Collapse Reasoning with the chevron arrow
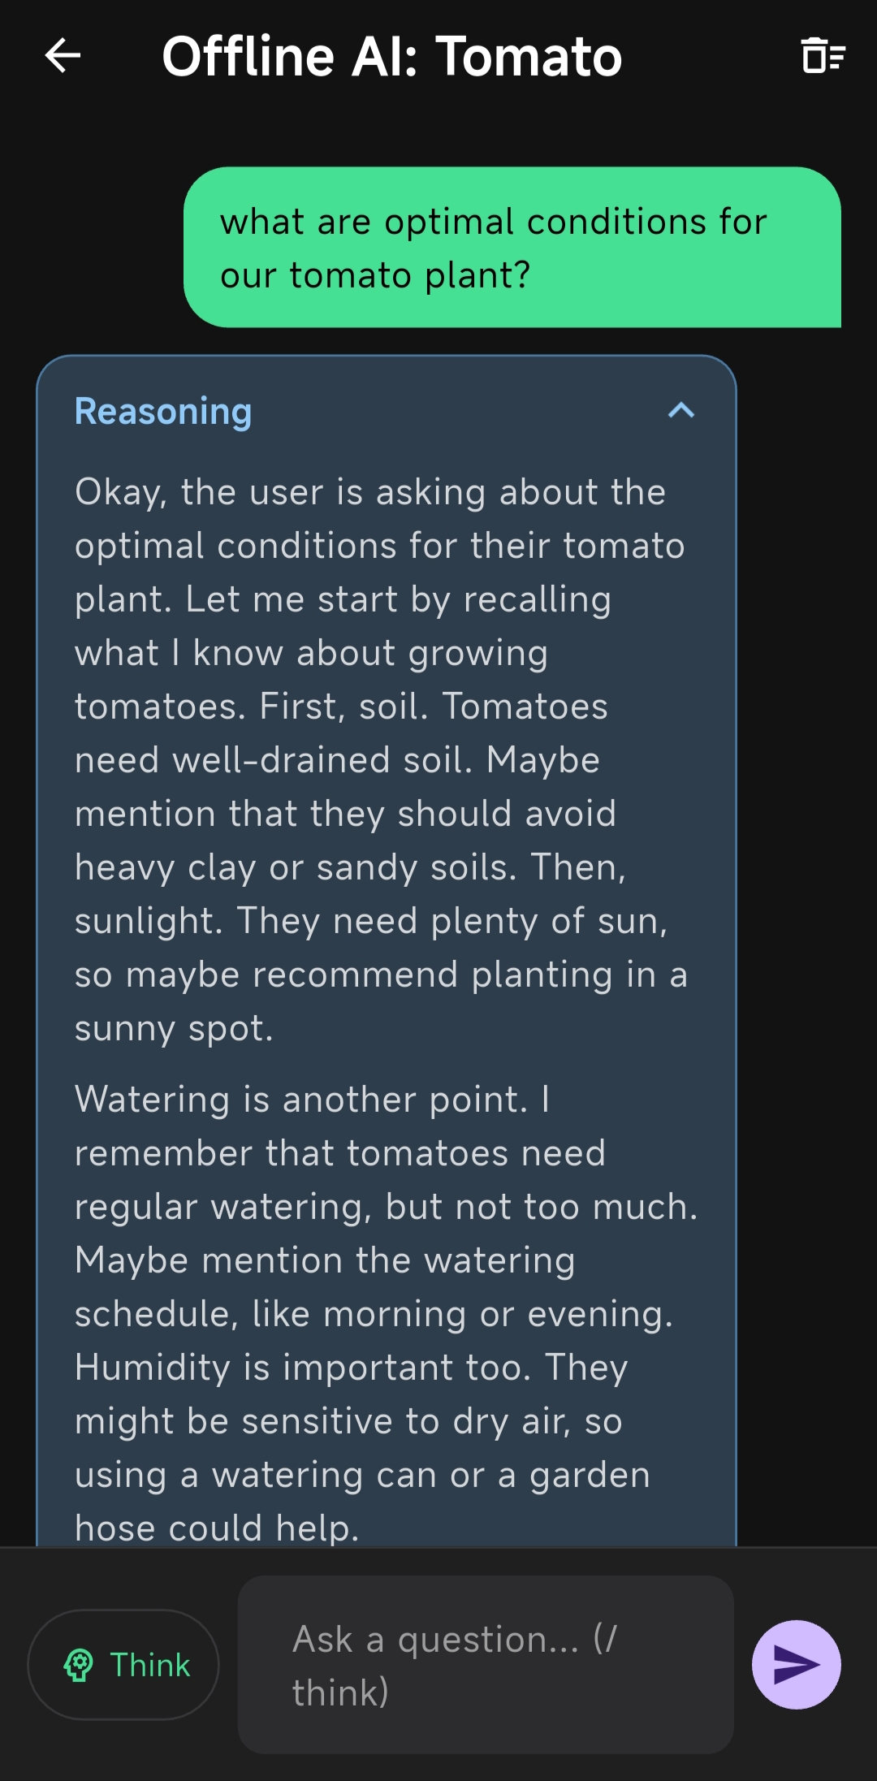 tap(680, 411)
